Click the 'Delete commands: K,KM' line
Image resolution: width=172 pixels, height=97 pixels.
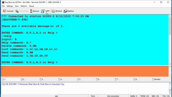19,46
